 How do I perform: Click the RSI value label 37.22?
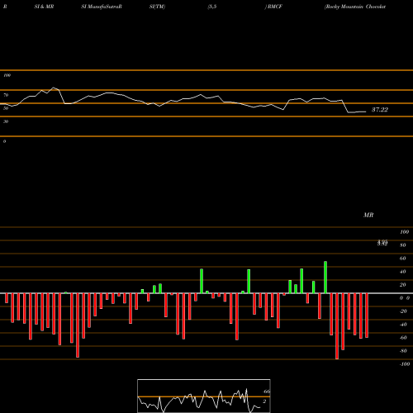click(x=380, y=110)
